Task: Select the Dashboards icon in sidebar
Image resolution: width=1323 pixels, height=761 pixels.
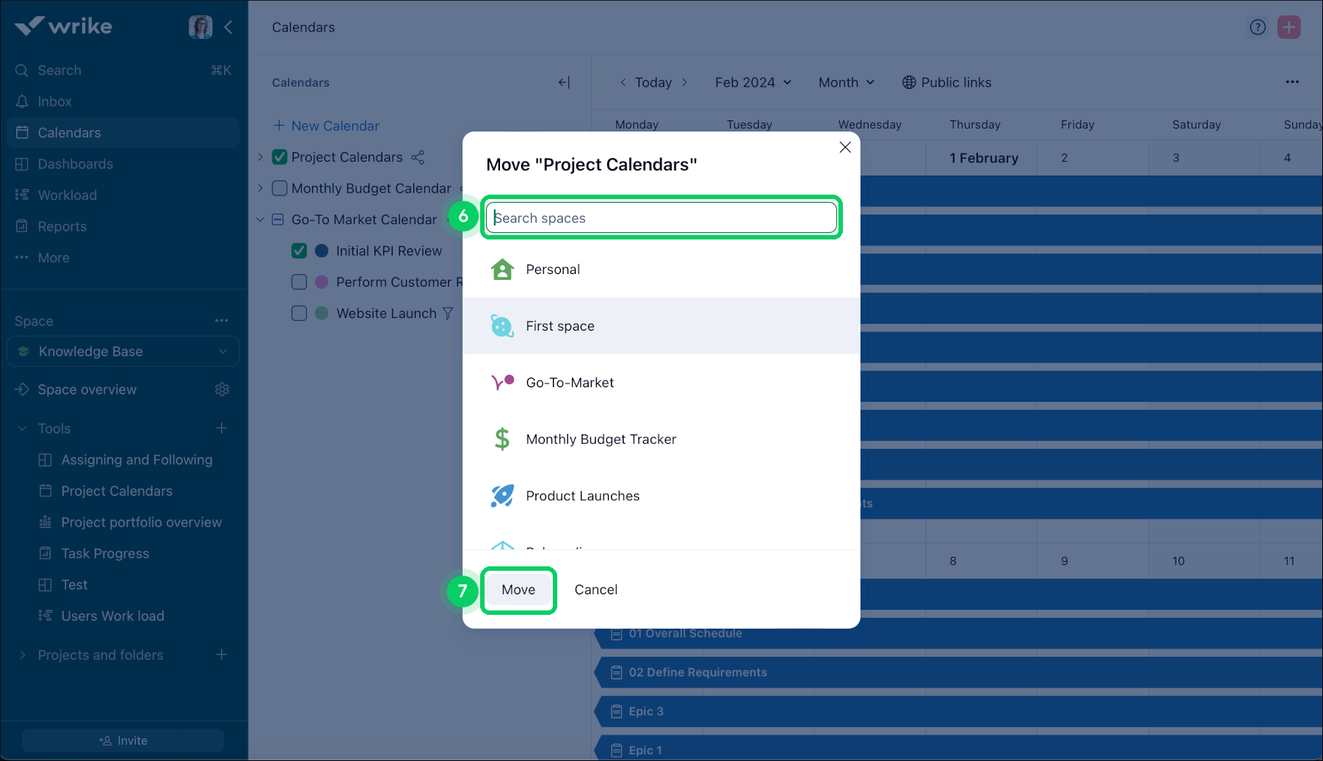Action: click(22, 164)
